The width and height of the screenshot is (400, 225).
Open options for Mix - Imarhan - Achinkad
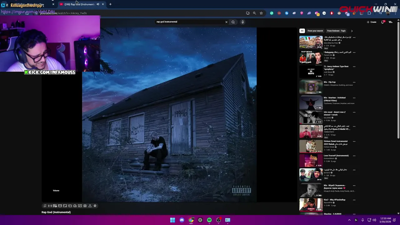coord(354,98)
